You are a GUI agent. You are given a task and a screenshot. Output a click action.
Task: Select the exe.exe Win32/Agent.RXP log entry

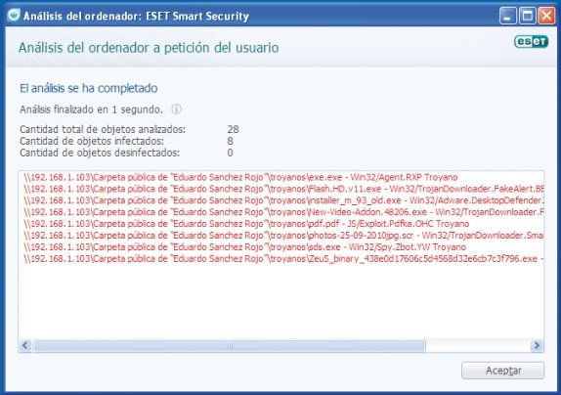click(x=240, y=177)
